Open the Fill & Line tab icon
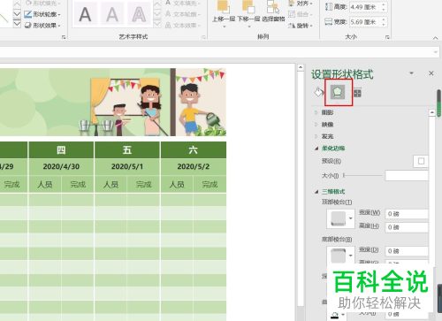 pyautogui.click(x=318, y=92)
